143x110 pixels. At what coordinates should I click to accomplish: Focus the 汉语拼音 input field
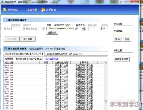click(123, 35)
